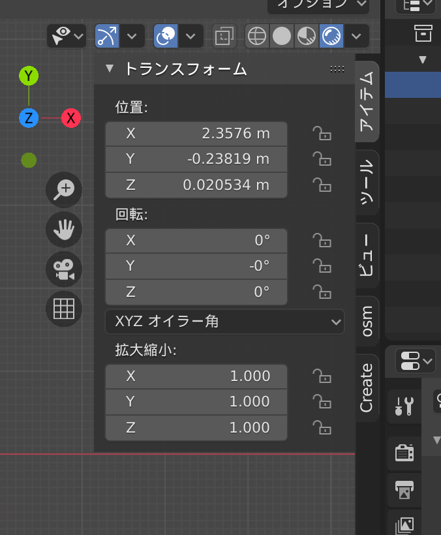Open the properties editor type dropdown
441x535 pixels.
point(416,361)
